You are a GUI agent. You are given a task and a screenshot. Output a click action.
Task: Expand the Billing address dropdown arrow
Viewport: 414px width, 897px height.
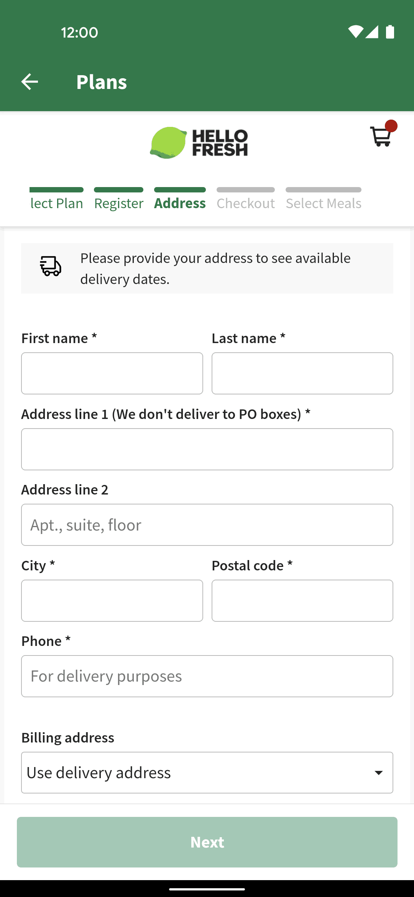(x=379, y=773)
